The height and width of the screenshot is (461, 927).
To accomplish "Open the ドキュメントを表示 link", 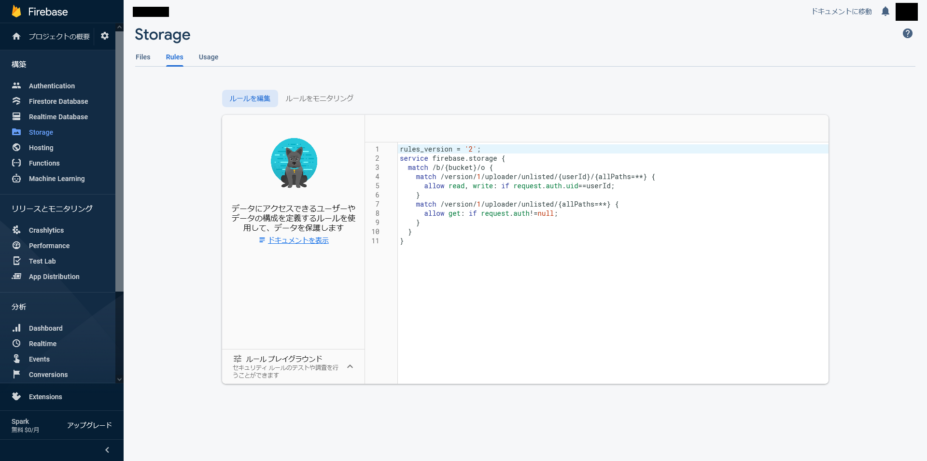I will (x=298, y=240).
